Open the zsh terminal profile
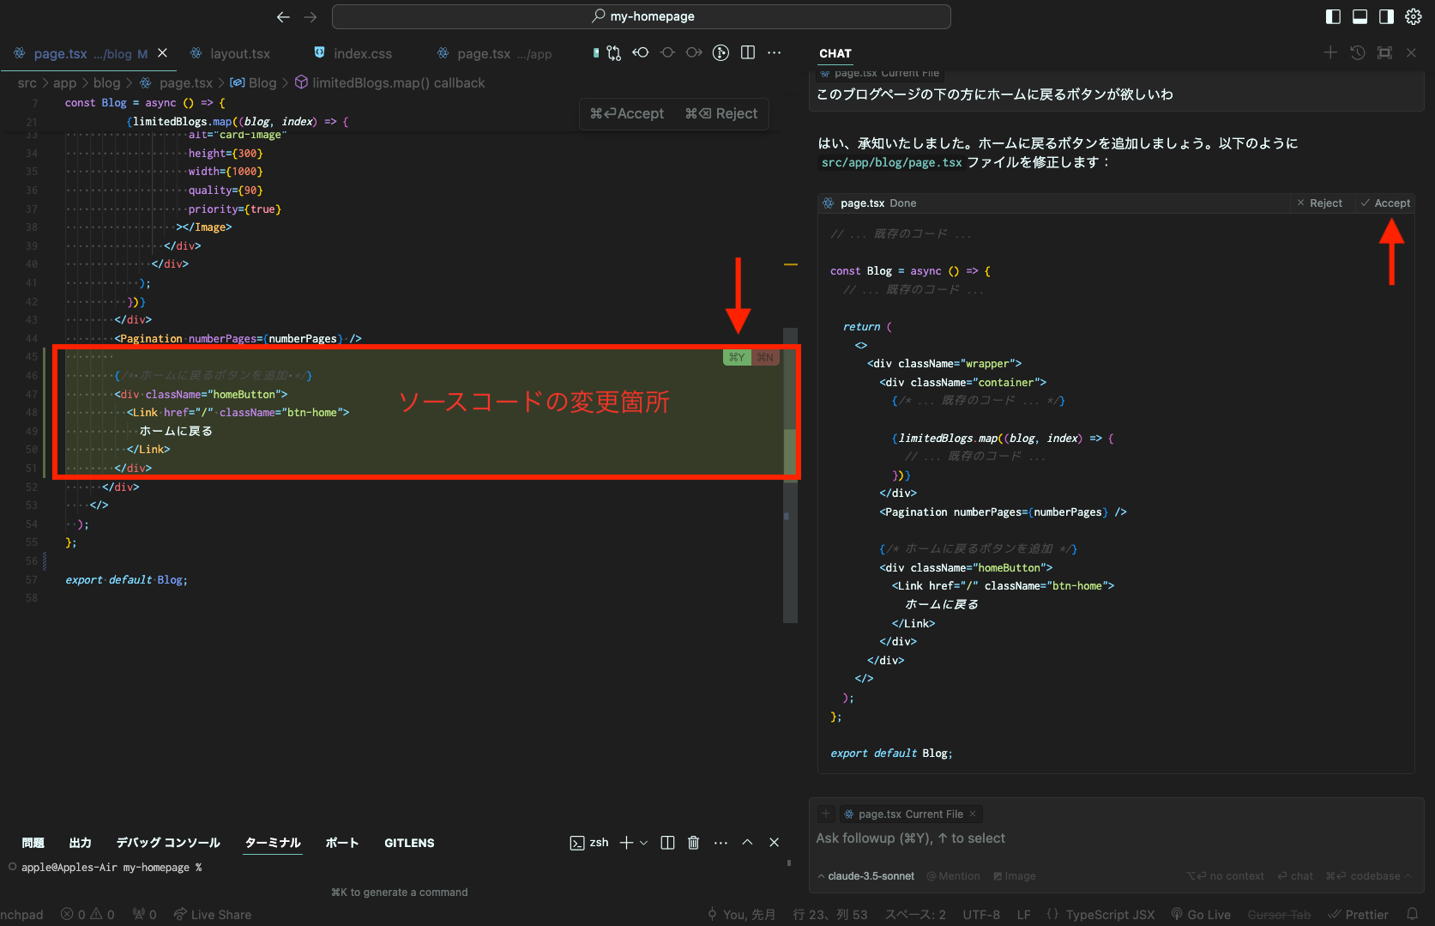 pyautogui.click(x=589, y=843)
